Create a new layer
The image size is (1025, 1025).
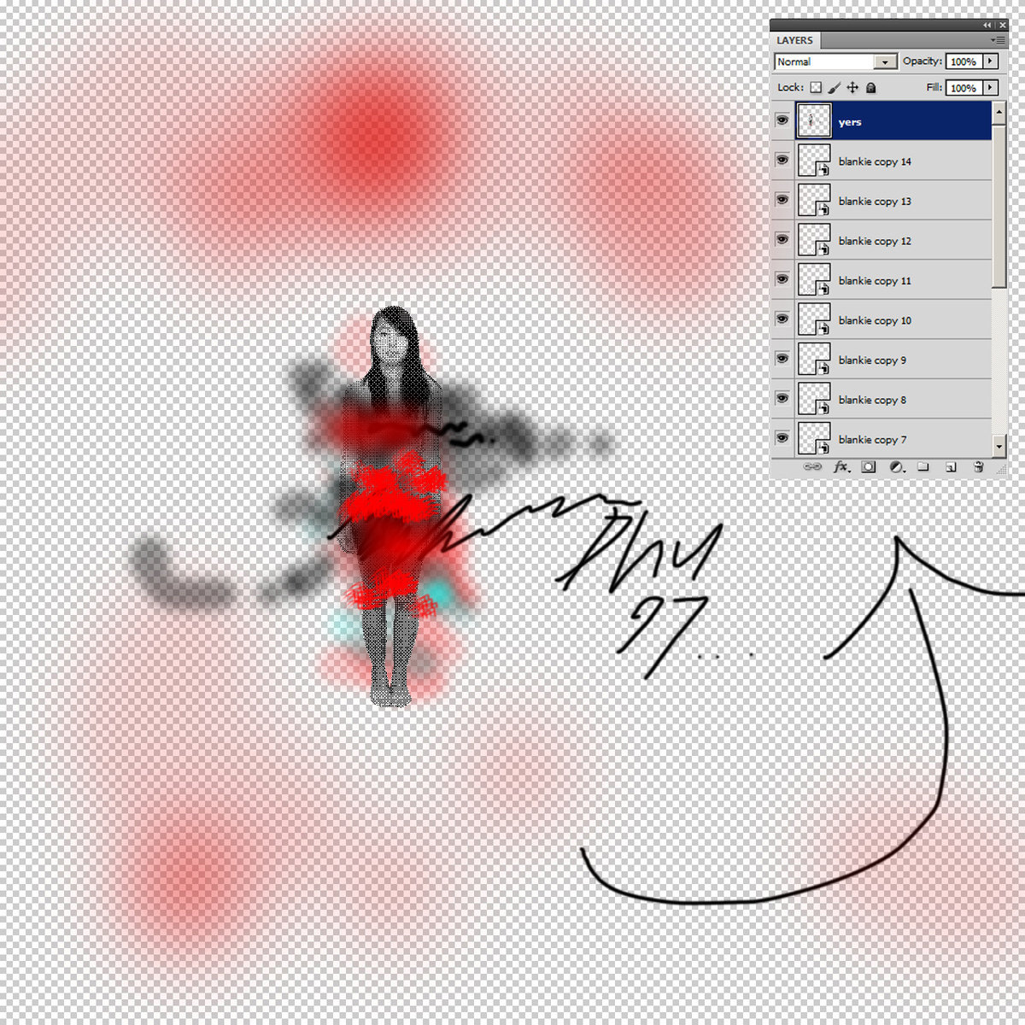(x=950, y=467)
